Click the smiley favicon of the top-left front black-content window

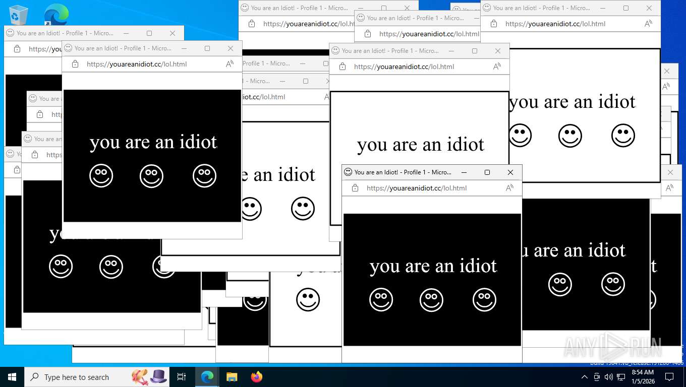(x=68, y=48)
